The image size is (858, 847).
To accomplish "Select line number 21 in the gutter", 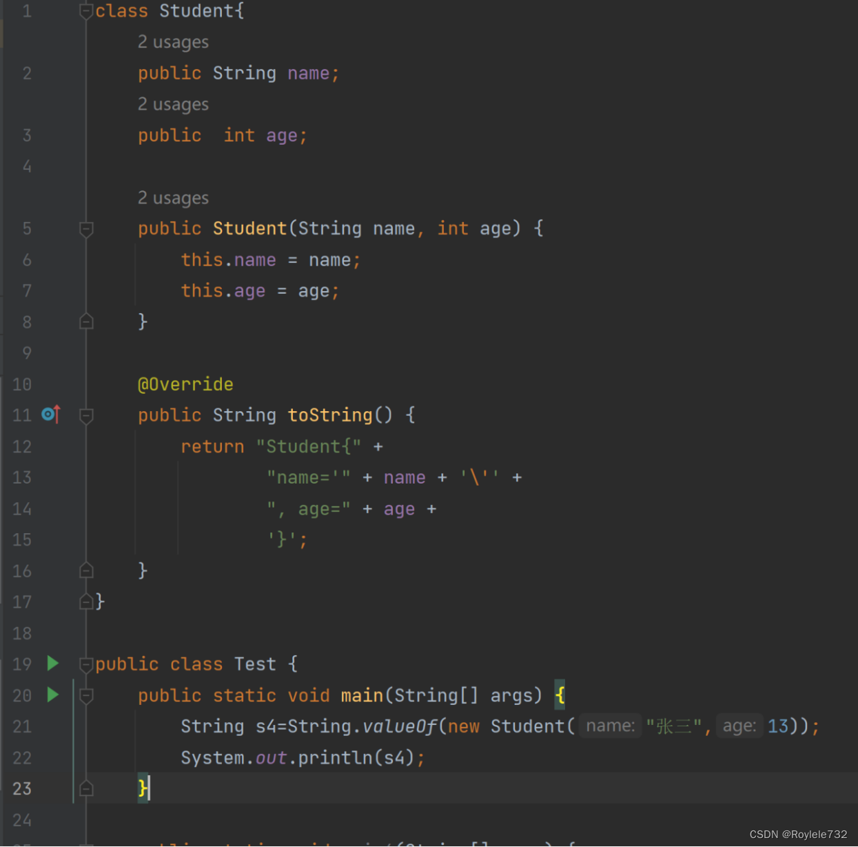I will pyautogui.click(x=21, y=726).
